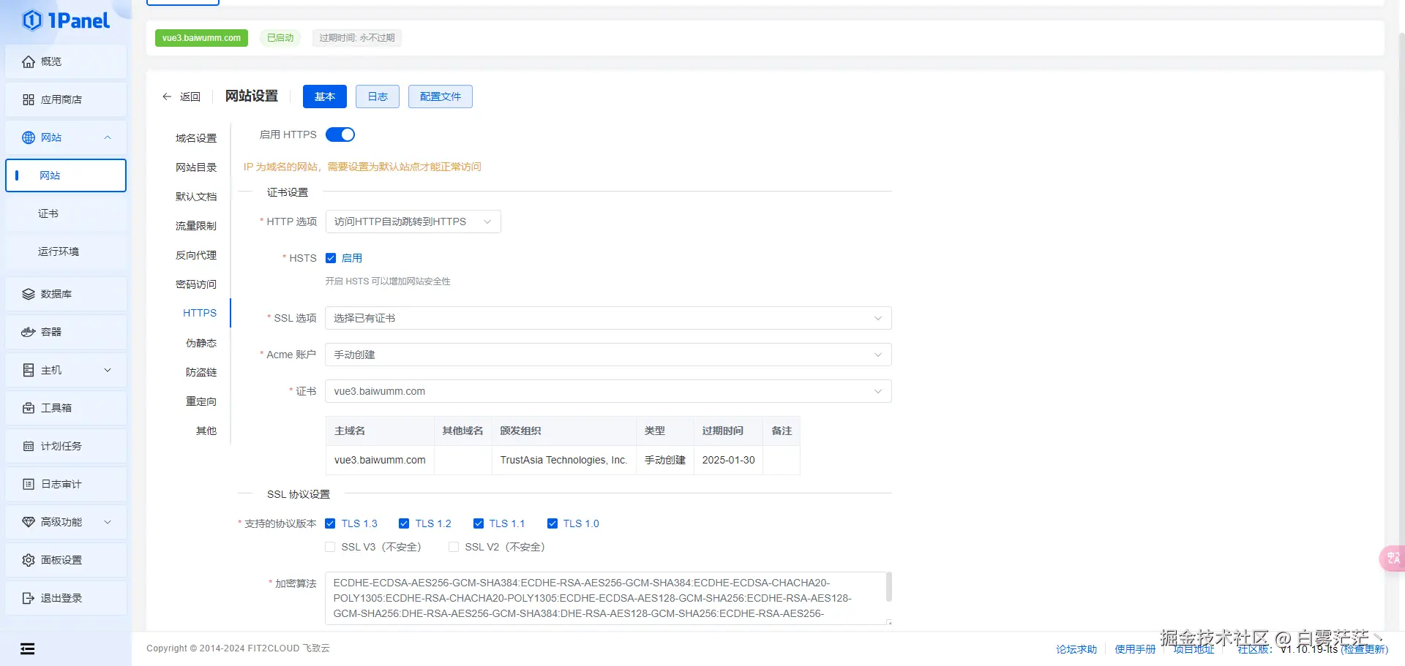This screenshot has height=666, width=1405.
Task: Click the 过期时间: 永不过期 tag
Action: [x=357, y=38]
